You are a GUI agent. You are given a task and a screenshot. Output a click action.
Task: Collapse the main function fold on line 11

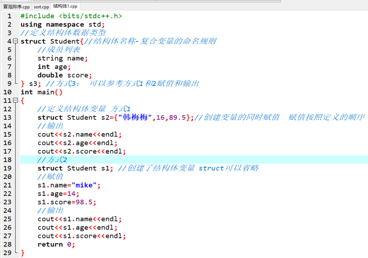click(x=16, y=100)
